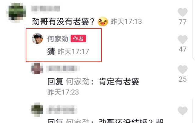
Task: Click the timestamp 昨天17:23
Action: click(x=63, y=92)
